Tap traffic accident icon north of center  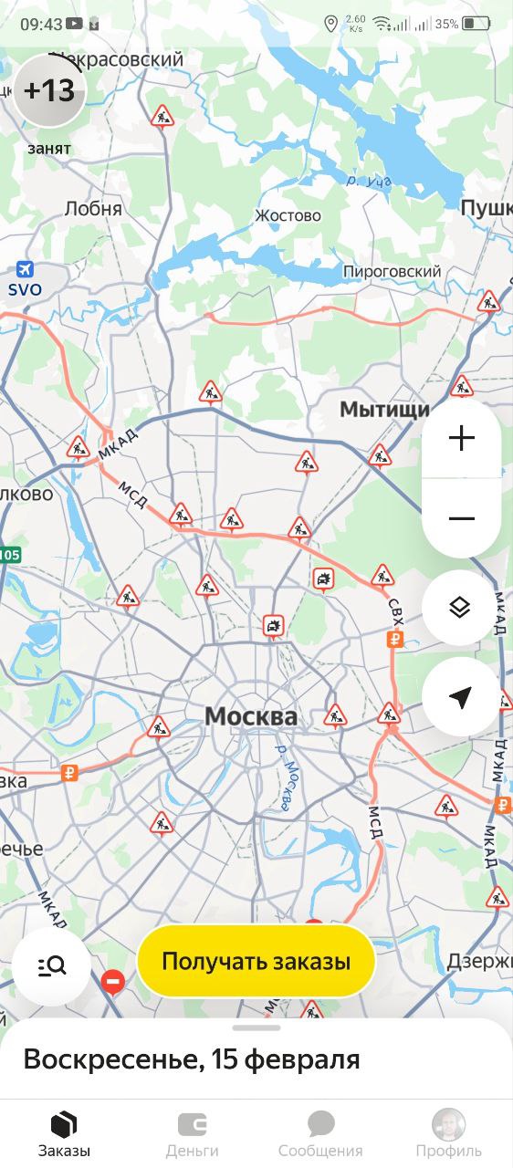tap(273, 626)
